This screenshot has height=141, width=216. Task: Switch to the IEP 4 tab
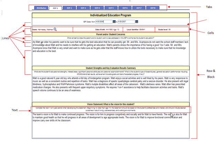[97, 7]
